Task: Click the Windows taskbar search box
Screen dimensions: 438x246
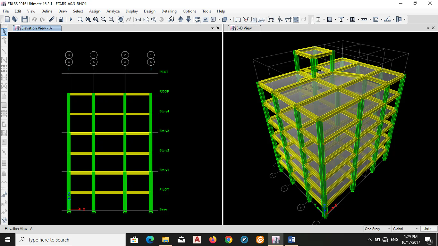Action: coord(71,240)
